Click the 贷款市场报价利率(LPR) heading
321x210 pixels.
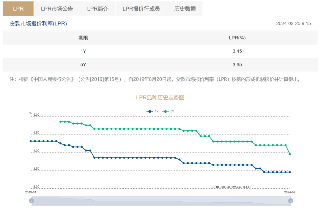point(38,24)
